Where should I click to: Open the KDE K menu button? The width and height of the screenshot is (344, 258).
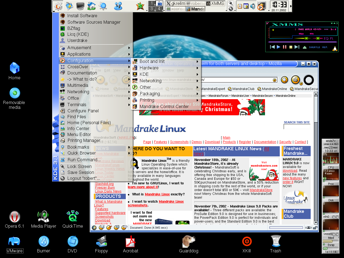click(x=58, y=6)
